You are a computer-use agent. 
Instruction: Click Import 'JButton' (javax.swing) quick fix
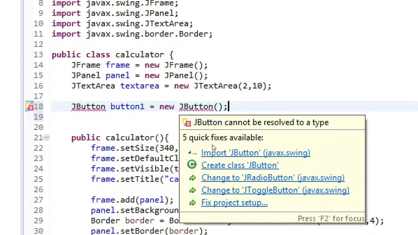256,153
